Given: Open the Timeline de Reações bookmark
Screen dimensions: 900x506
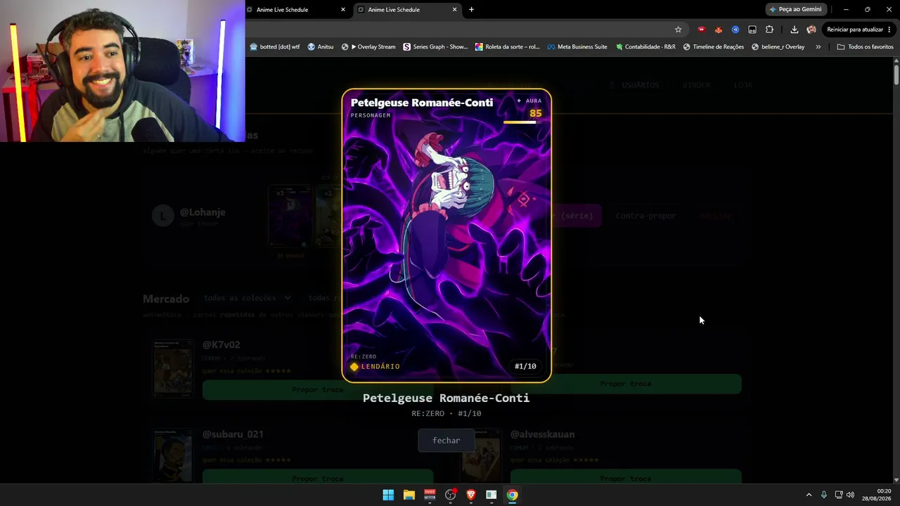Looking at the screenshot, I should 713,47.
